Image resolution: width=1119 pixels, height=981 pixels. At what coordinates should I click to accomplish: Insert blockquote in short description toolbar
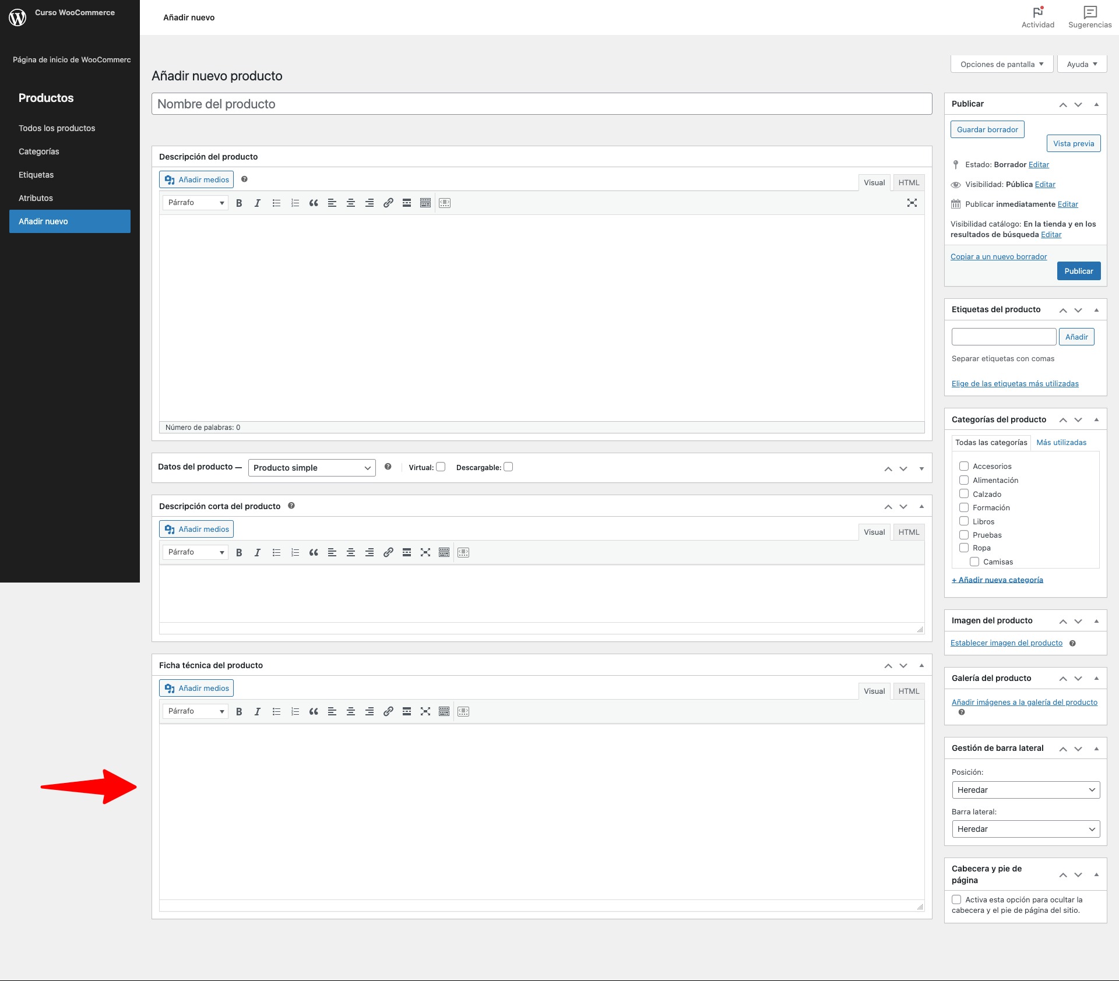point(314,552)
